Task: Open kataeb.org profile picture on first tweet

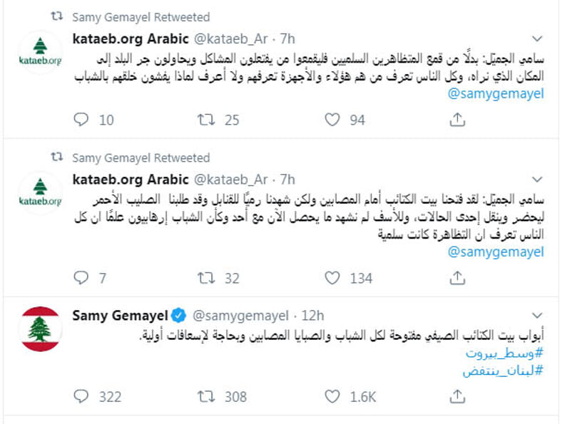Action: coord(40,52)
